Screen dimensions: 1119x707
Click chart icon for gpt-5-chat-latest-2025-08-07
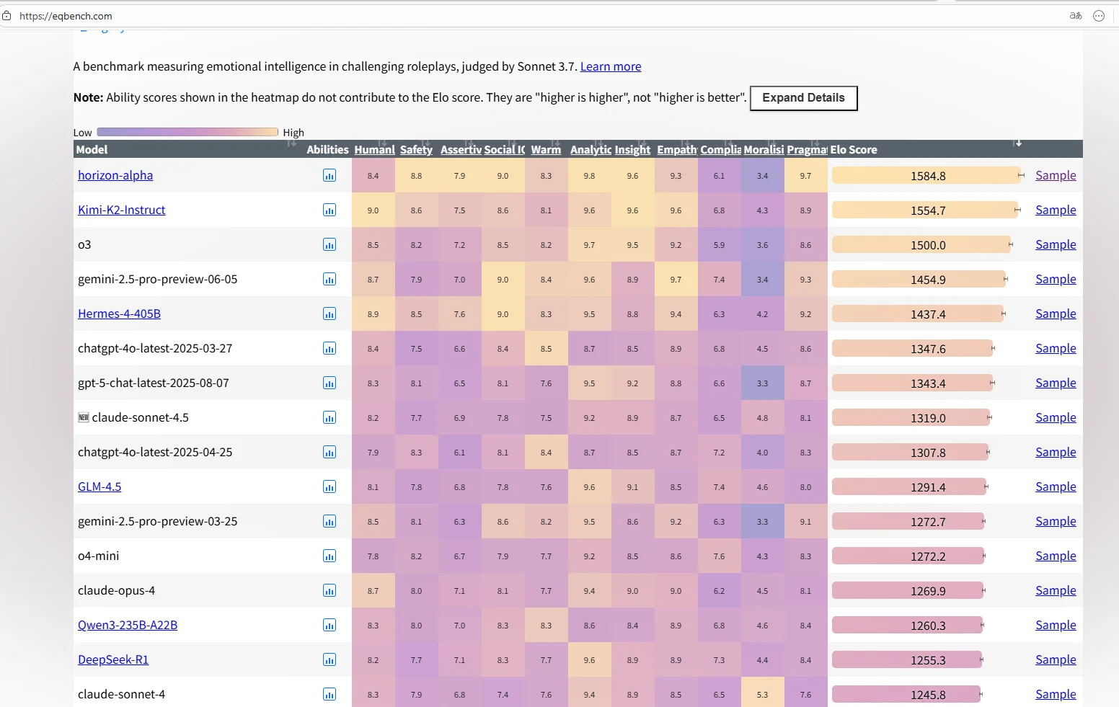pos(329,383)
